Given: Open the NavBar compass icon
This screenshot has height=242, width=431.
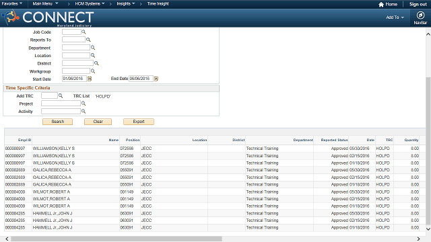Looking at the screenshot, I should coord(420,15).
